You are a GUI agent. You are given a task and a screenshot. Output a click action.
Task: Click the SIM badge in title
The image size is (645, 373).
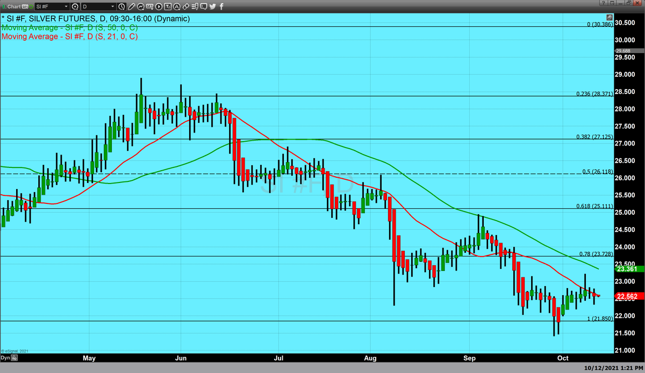click(x=25, y=6)
